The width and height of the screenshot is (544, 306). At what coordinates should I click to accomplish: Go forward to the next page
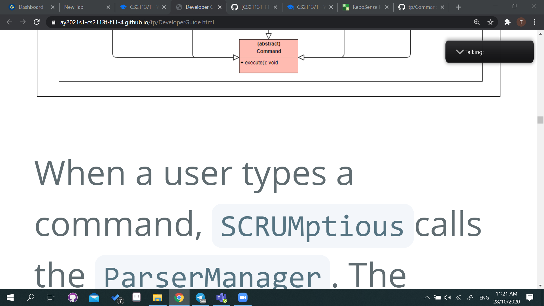tap(23, 22)
